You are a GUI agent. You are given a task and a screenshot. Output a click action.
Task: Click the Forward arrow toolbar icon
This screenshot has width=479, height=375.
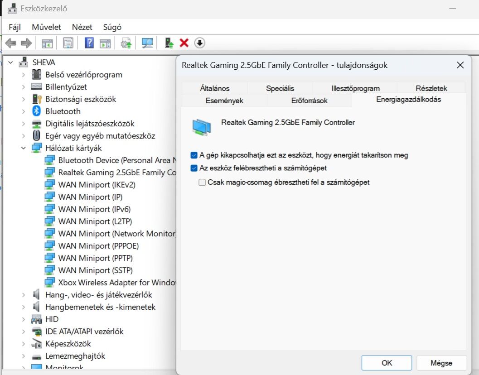tap(26, 43)
